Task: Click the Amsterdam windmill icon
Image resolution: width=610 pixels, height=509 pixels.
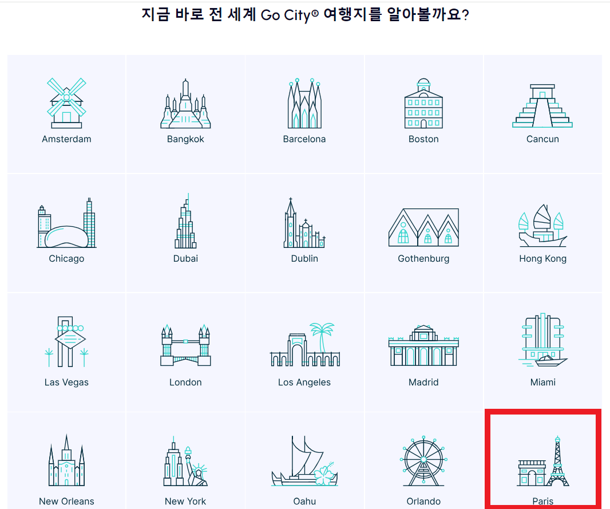Action: (x=66, y=104)
